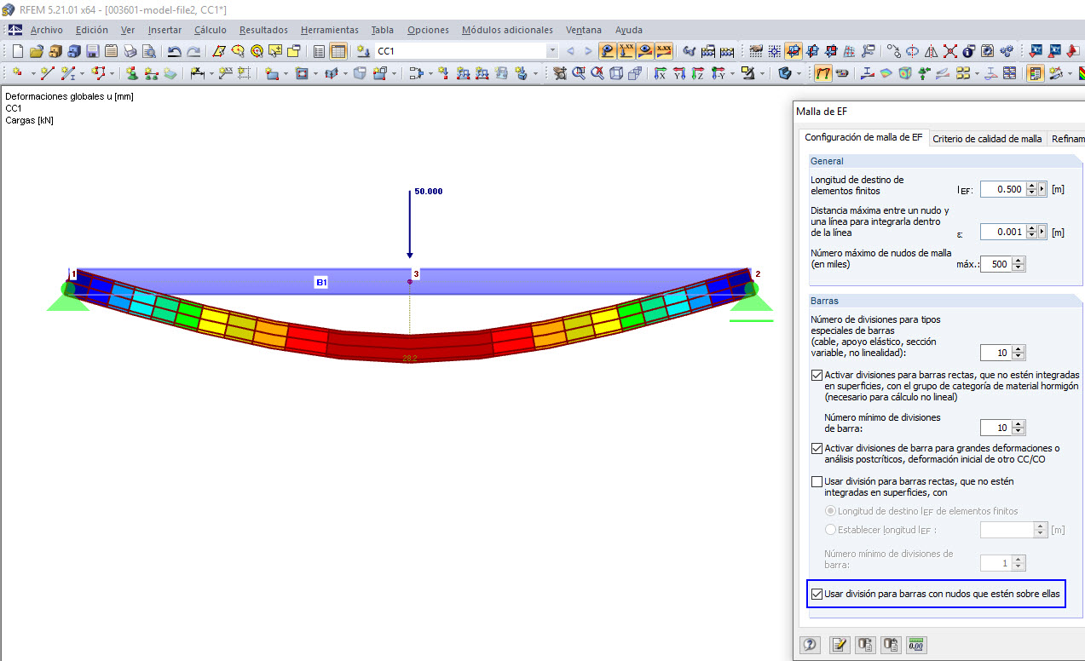This screenshot has height=661, width=1085.
Task: Open dropdown arrow beside dimension tool icon
Action: click(x=211, y=74)
